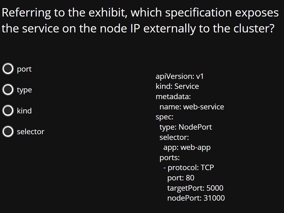Click the "metadata:" line in exhibit
Image resolution: width=284 pixels, height=213 pixels.
[x=173, y=97]
